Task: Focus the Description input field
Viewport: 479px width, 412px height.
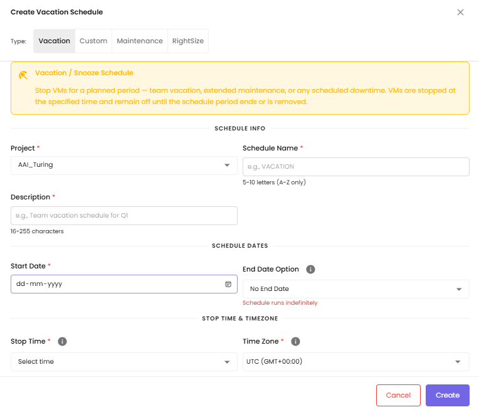Action: (x=124, y=216)
